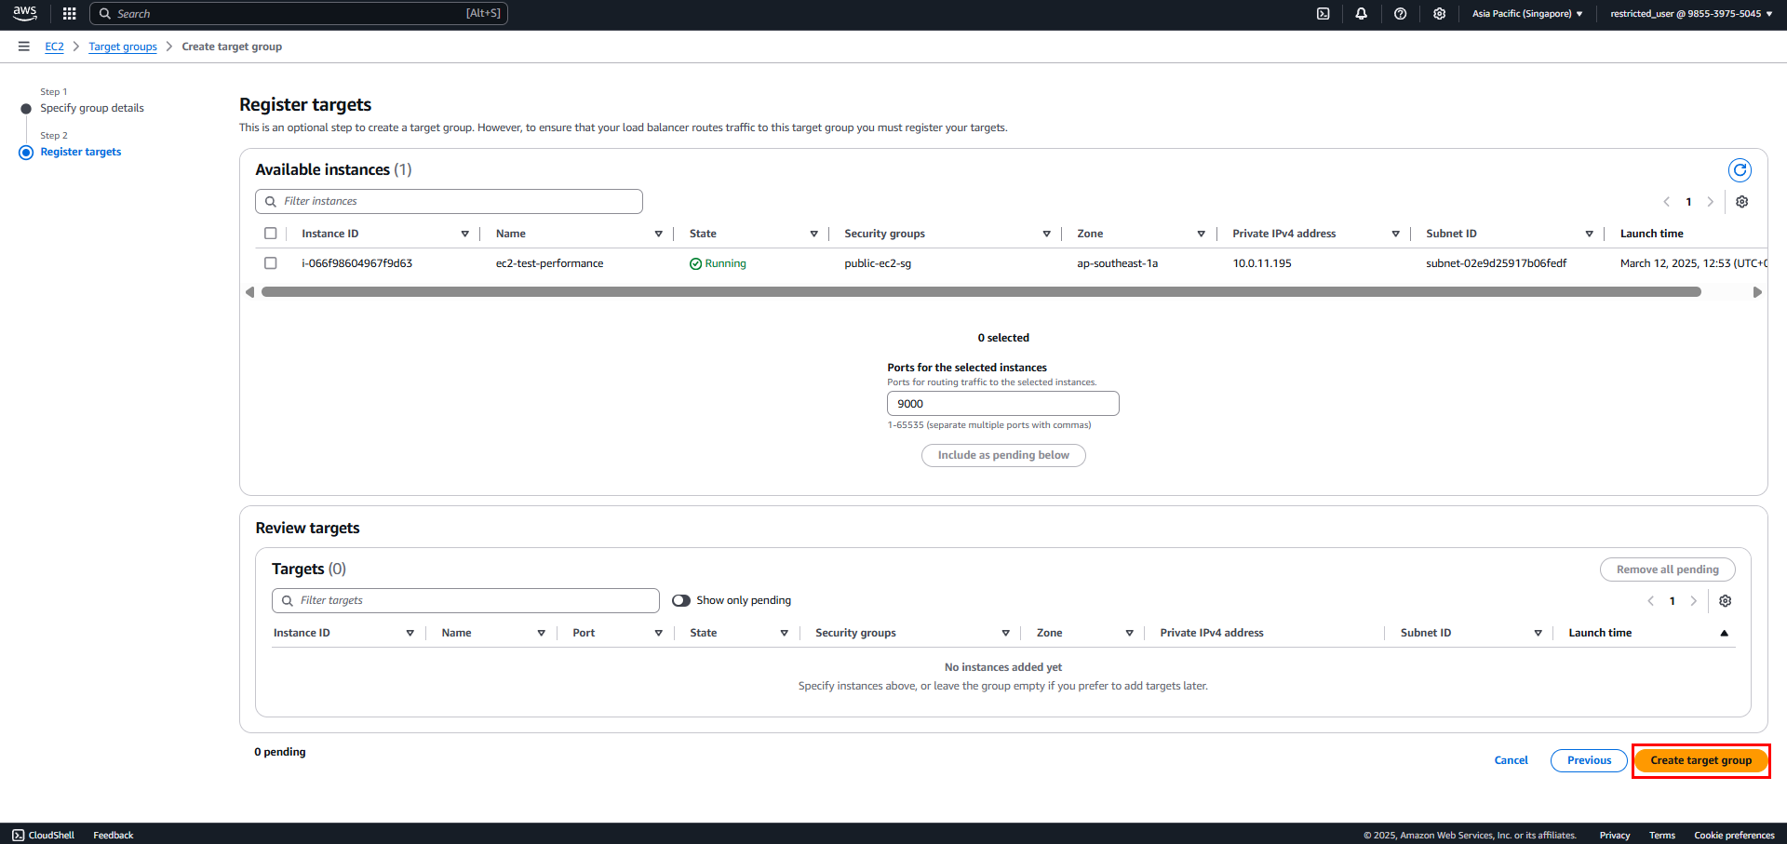Viewport: 1787px width, 844px height.
Task: Toggle Show only pending switch
Action: pos(681,601)
